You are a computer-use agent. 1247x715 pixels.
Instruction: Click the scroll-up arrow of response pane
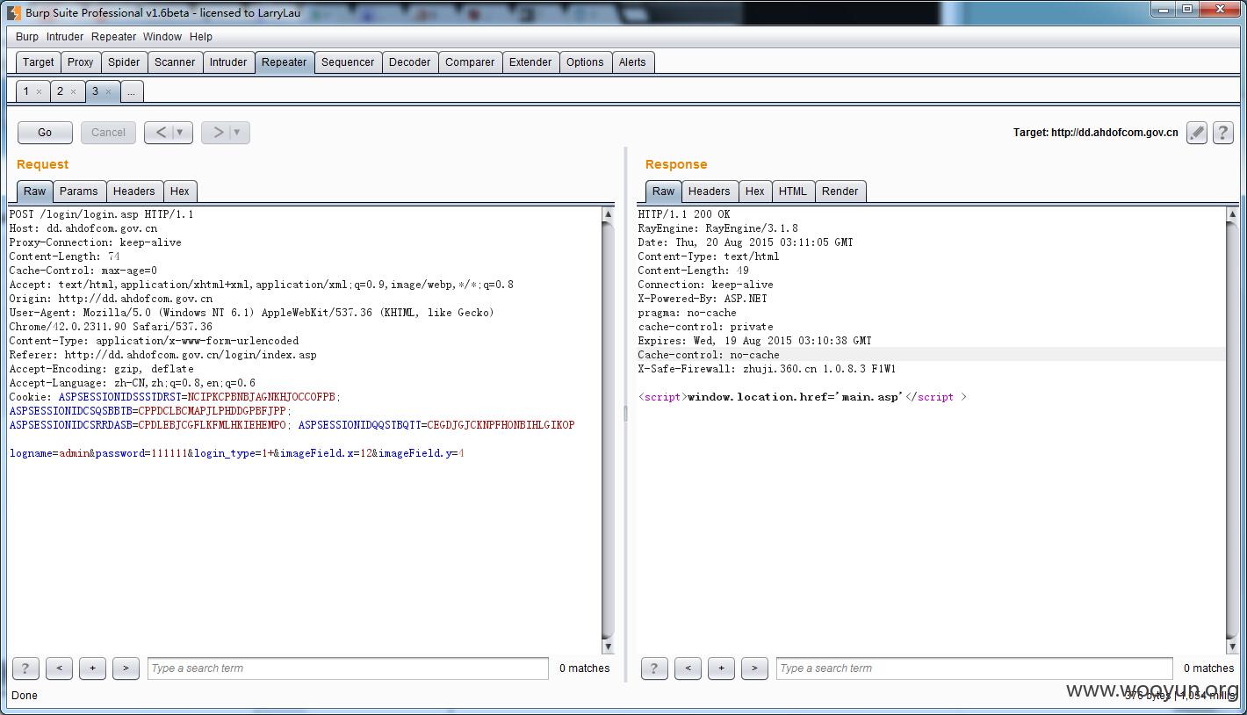pos(1233,214)
